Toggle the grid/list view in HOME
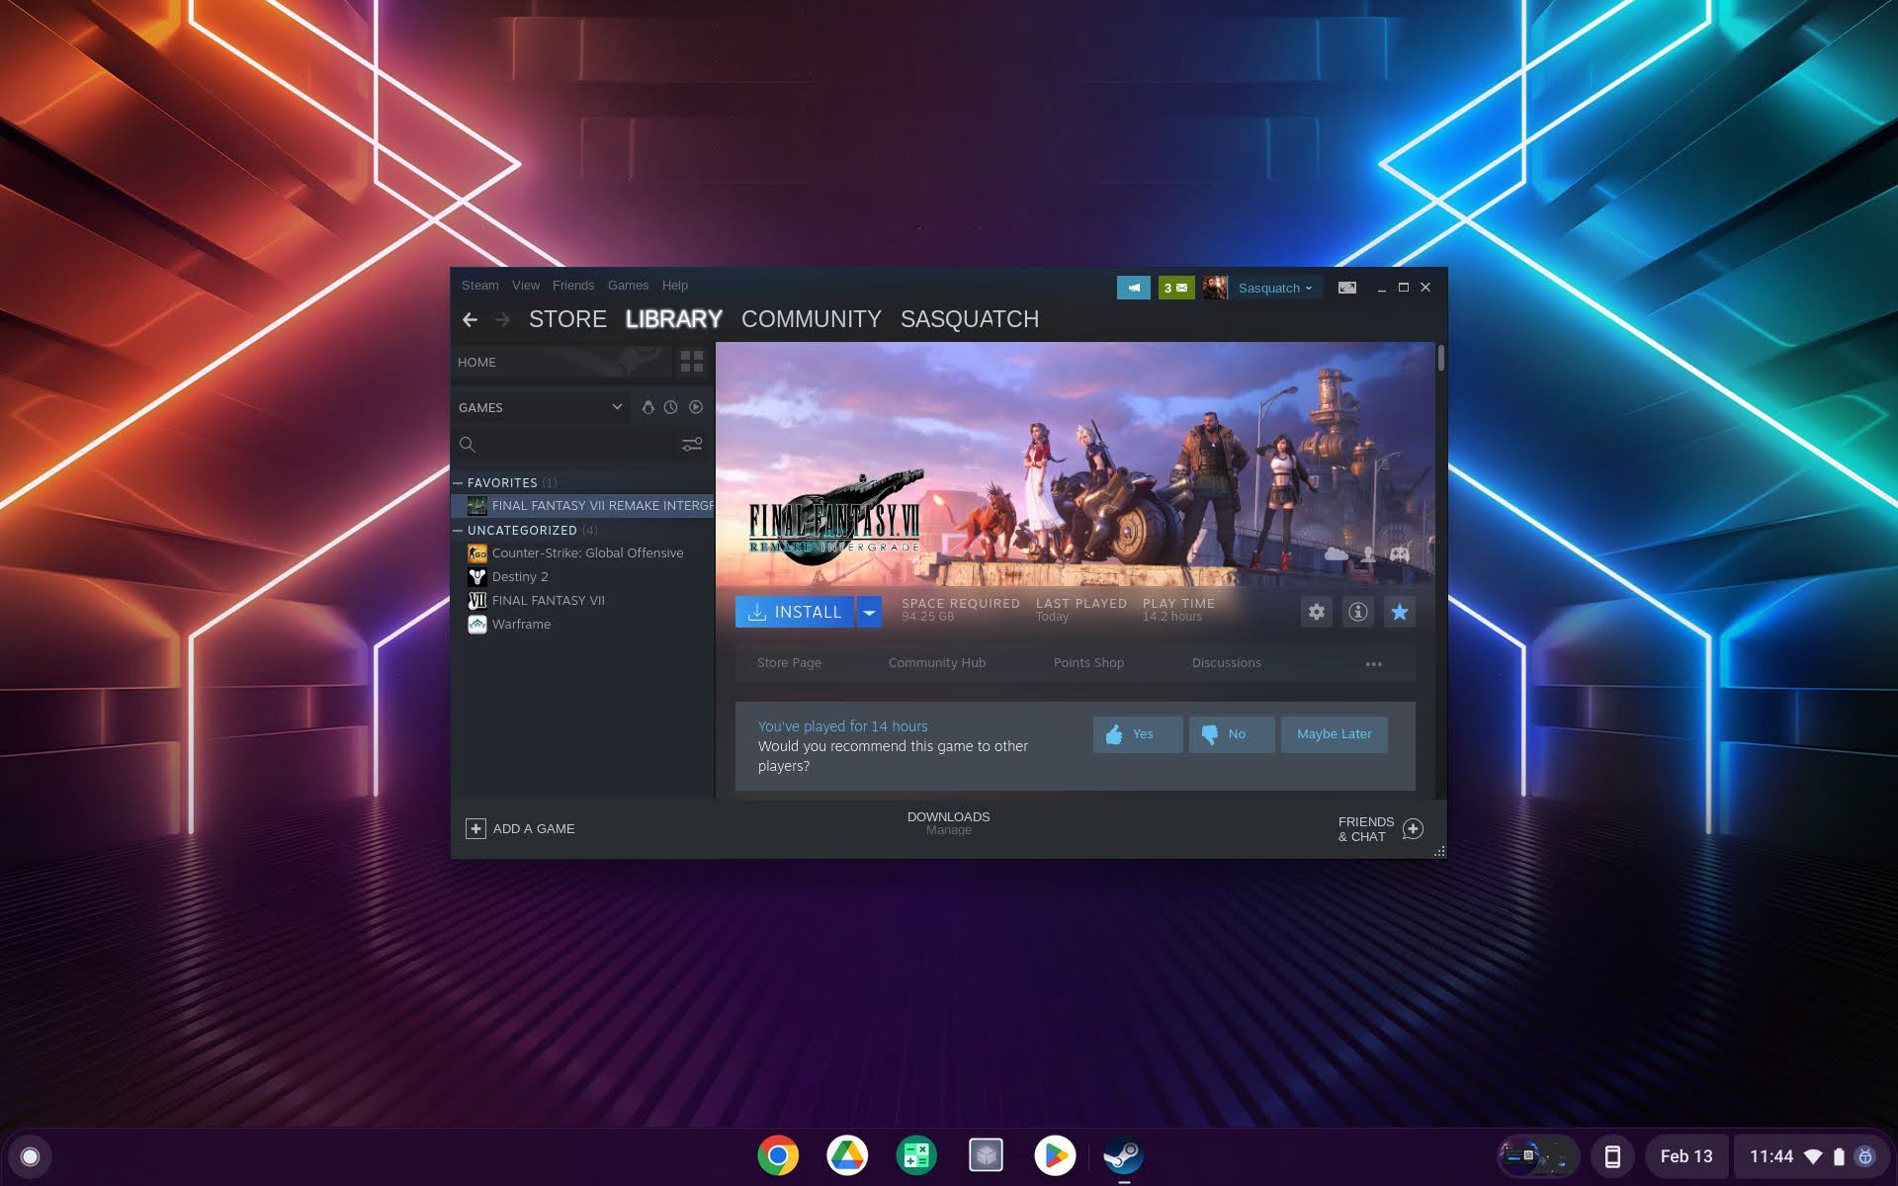This screenshot has height=1186, width=1898. click(x=693, y=360)
